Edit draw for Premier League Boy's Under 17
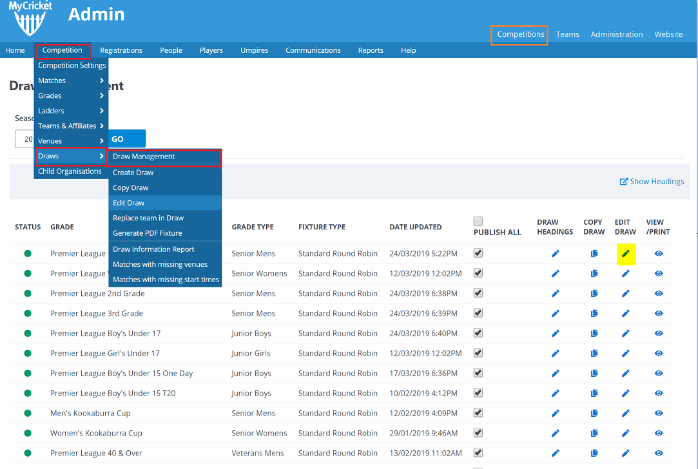The width and height of the screenshot is (698, 469). click(625, 334)
